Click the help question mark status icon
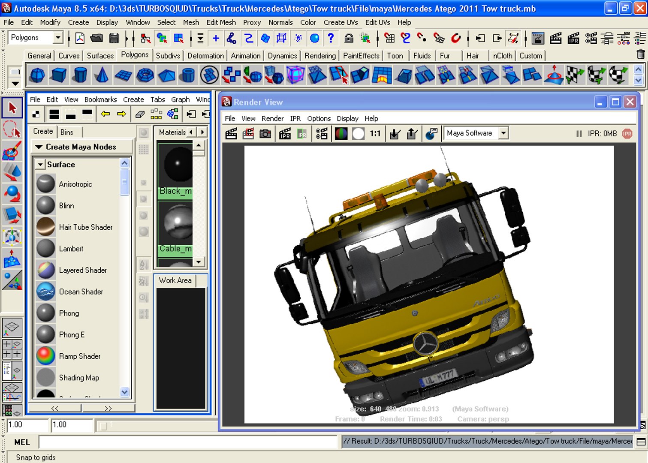648x463 pixels. click(x=331, y=38)
